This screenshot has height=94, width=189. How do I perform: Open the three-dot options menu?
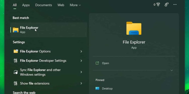(175, 5)
